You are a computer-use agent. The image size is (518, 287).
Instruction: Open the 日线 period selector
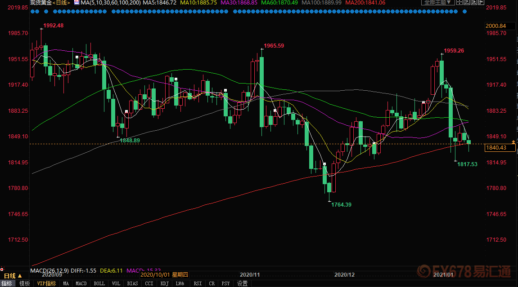point(13,276)
